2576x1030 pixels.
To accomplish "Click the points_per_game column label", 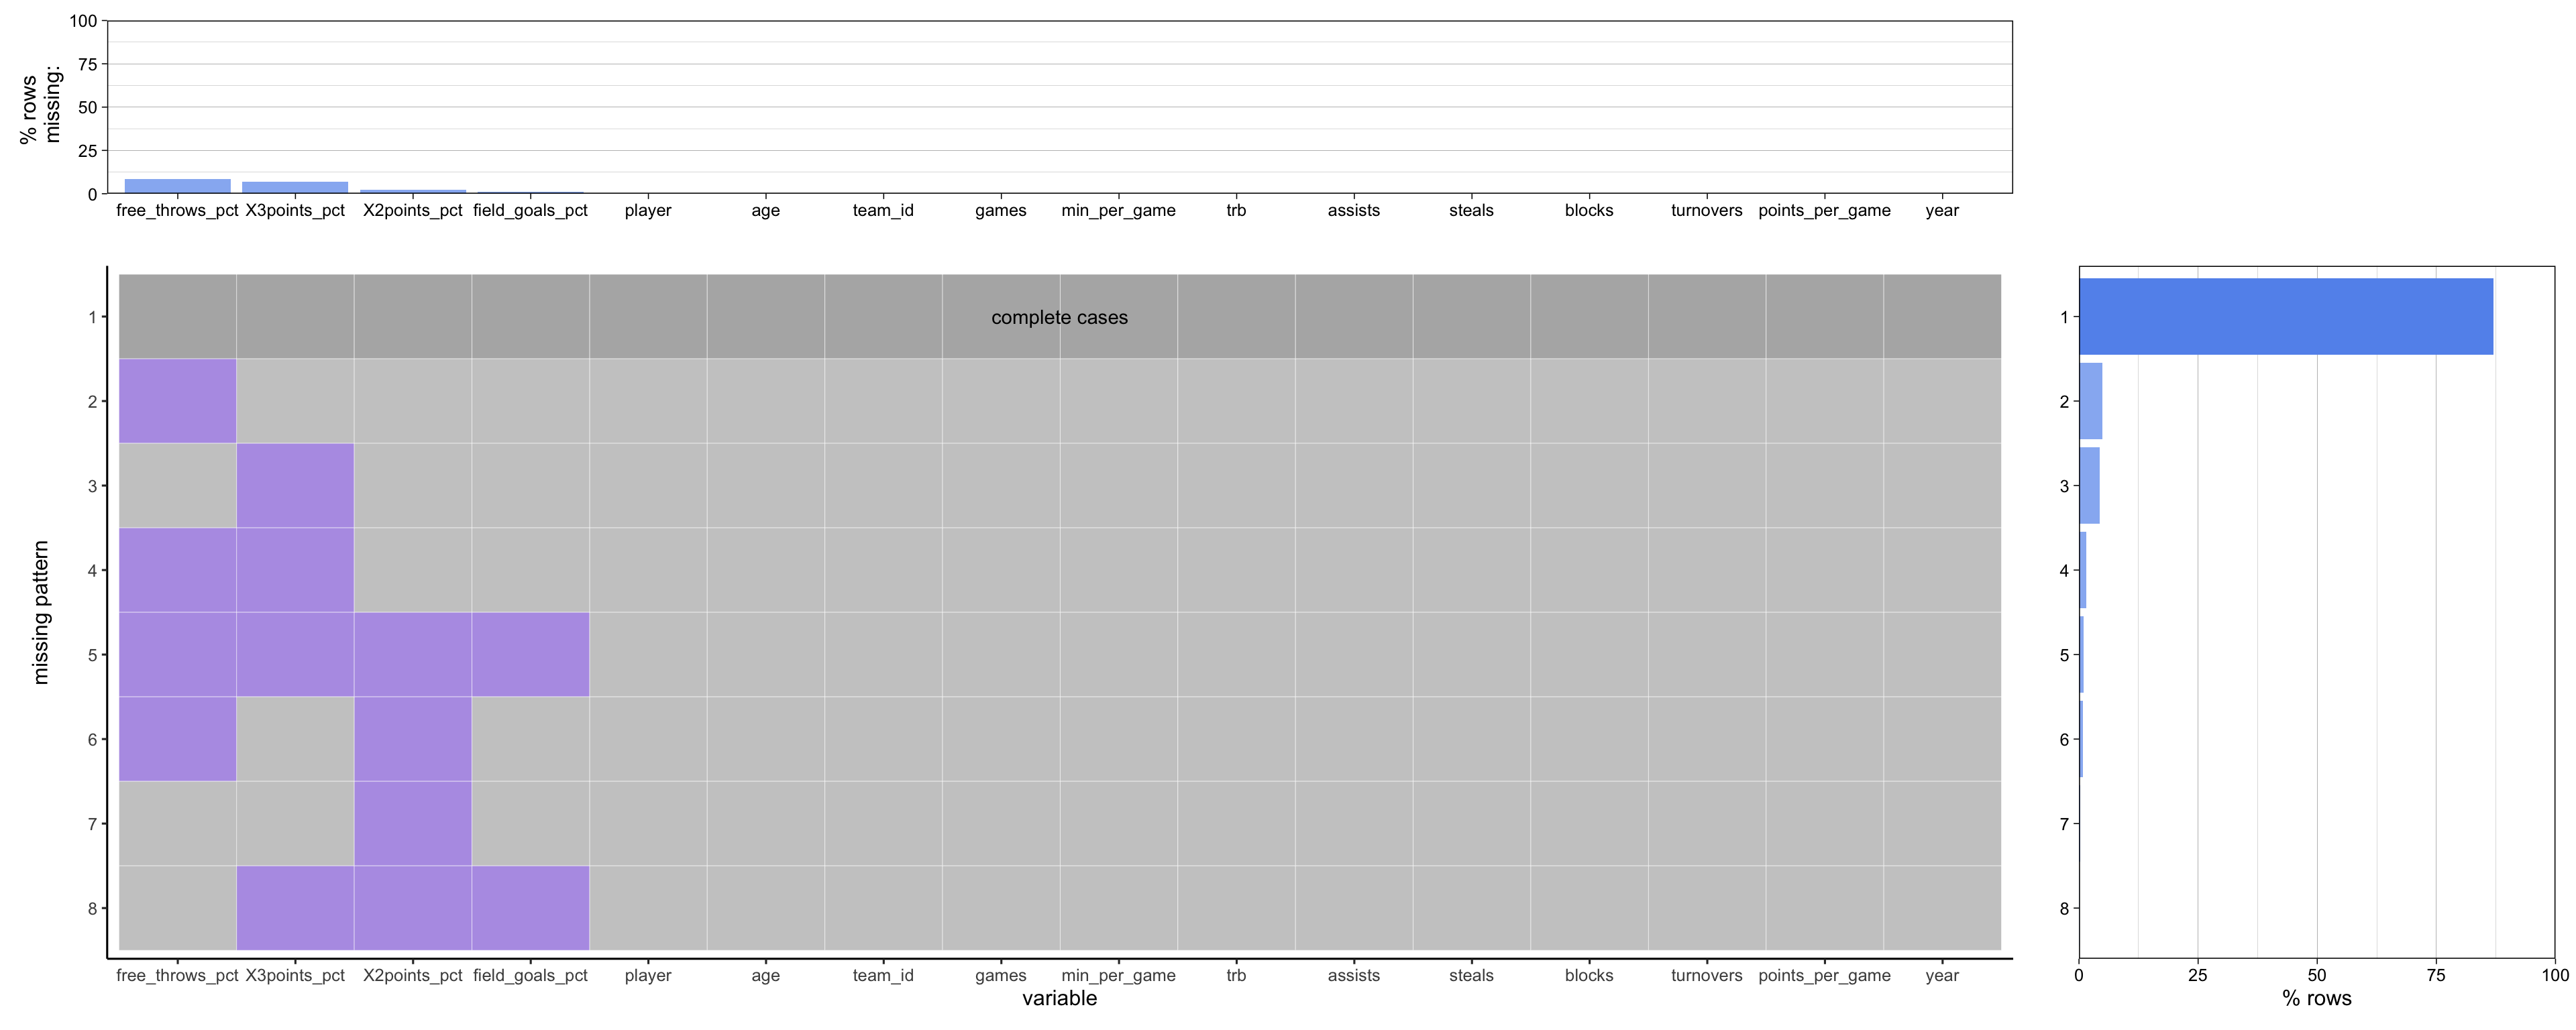I will click(x=1826, y=975).
